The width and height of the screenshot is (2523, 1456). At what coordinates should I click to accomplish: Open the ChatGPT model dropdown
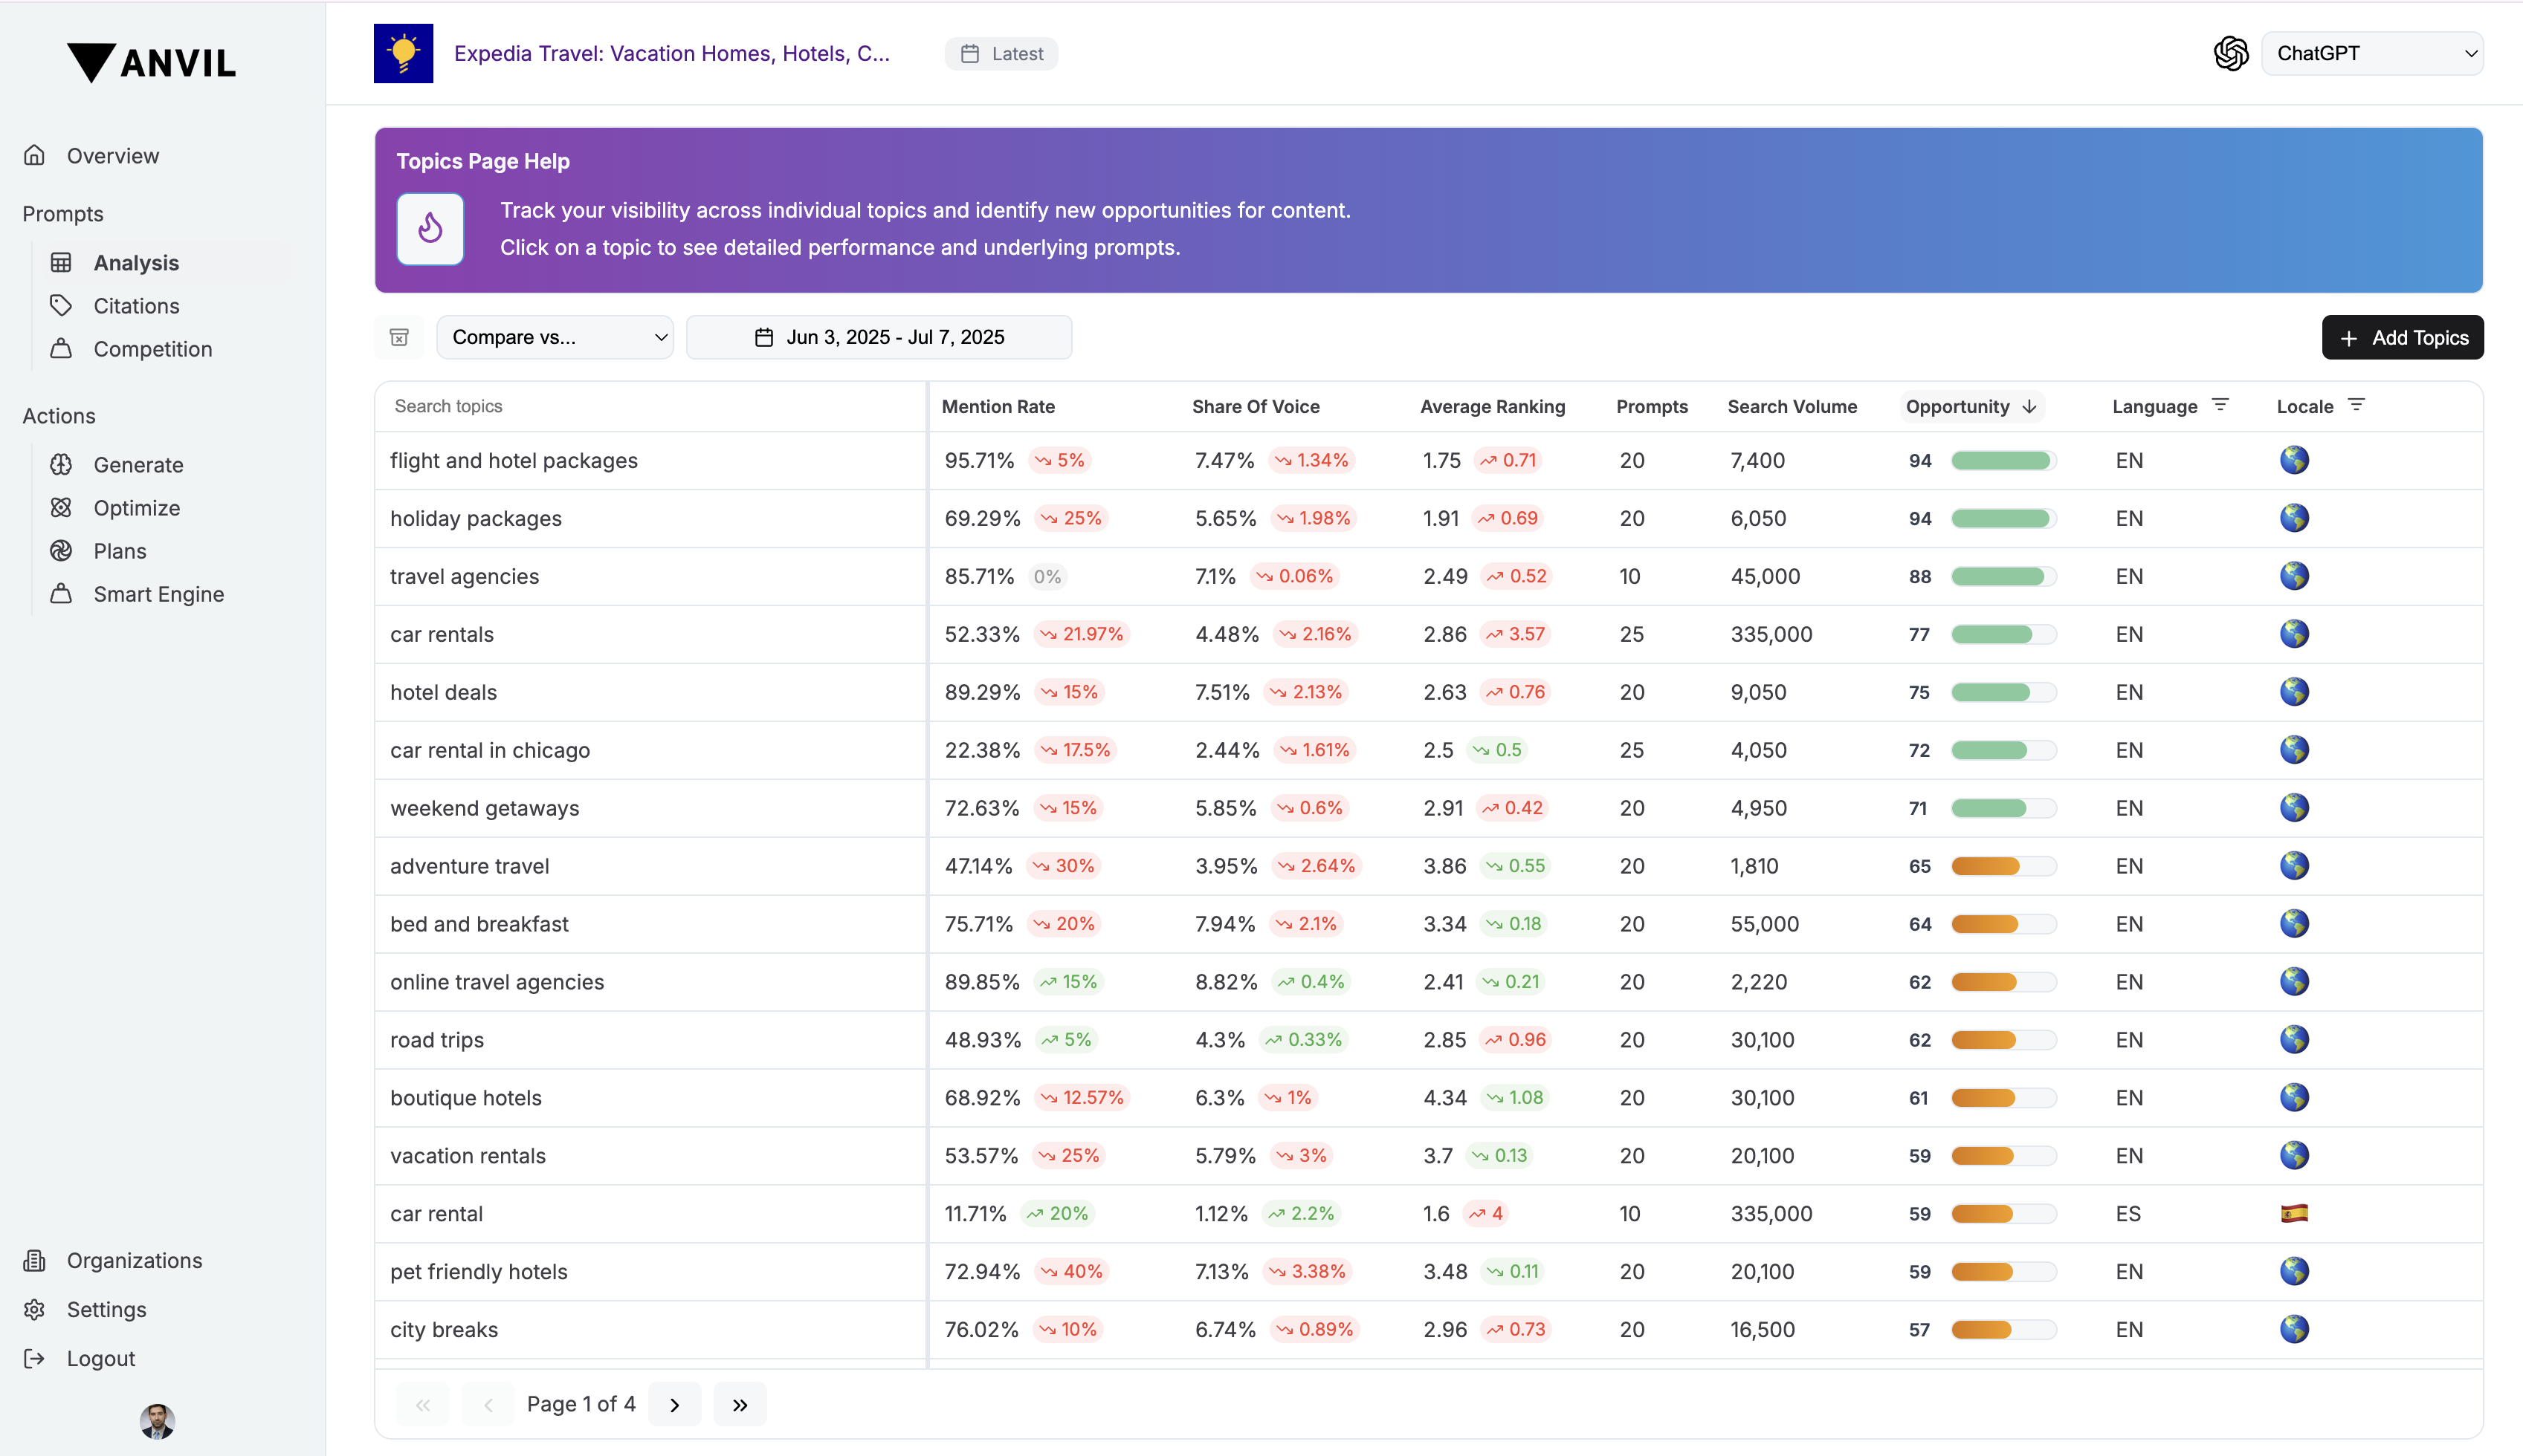click(x=2373, y=53)
